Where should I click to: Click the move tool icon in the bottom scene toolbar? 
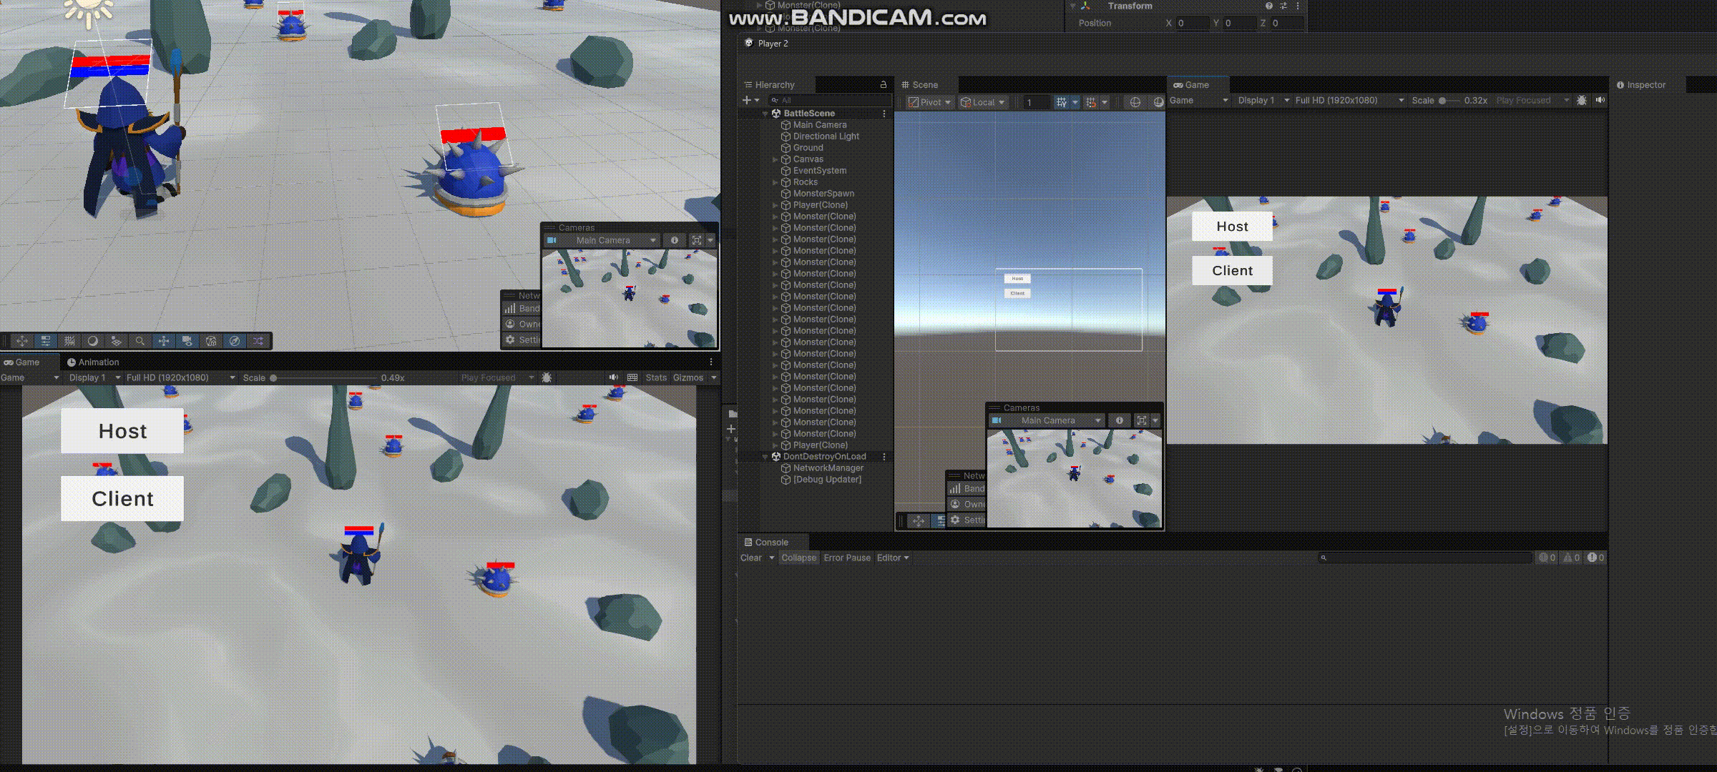pos(22,341)
